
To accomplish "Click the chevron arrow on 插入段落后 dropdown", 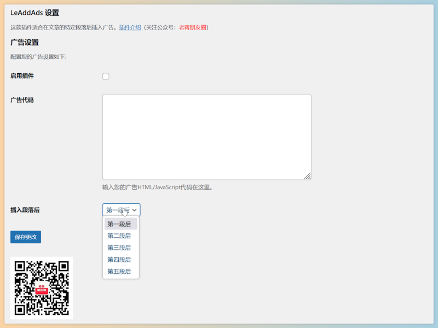I will click(x=134, y=210).
